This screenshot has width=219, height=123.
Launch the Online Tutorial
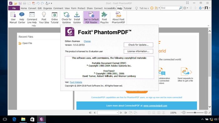click(54, 18)
